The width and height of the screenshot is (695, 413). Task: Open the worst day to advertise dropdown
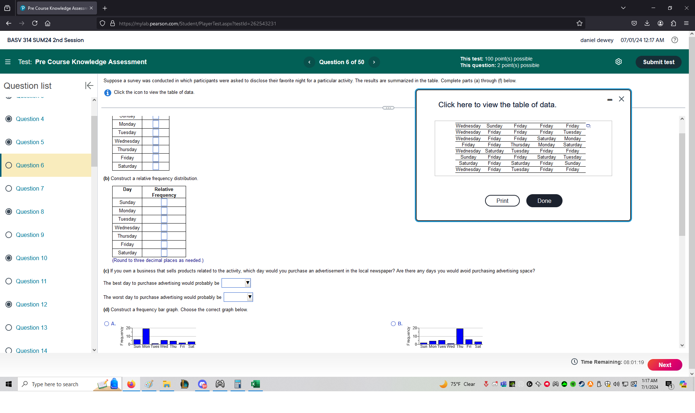(x=238, y=297)
